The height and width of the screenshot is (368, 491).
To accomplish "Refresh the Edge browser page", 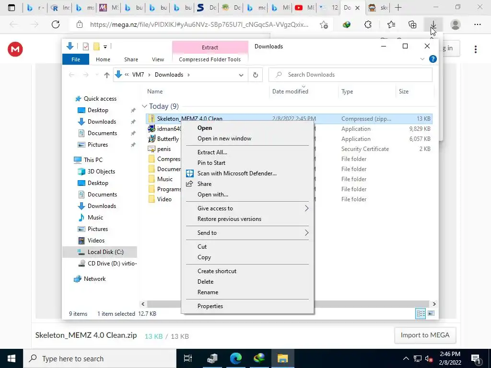I will [56, 24].
